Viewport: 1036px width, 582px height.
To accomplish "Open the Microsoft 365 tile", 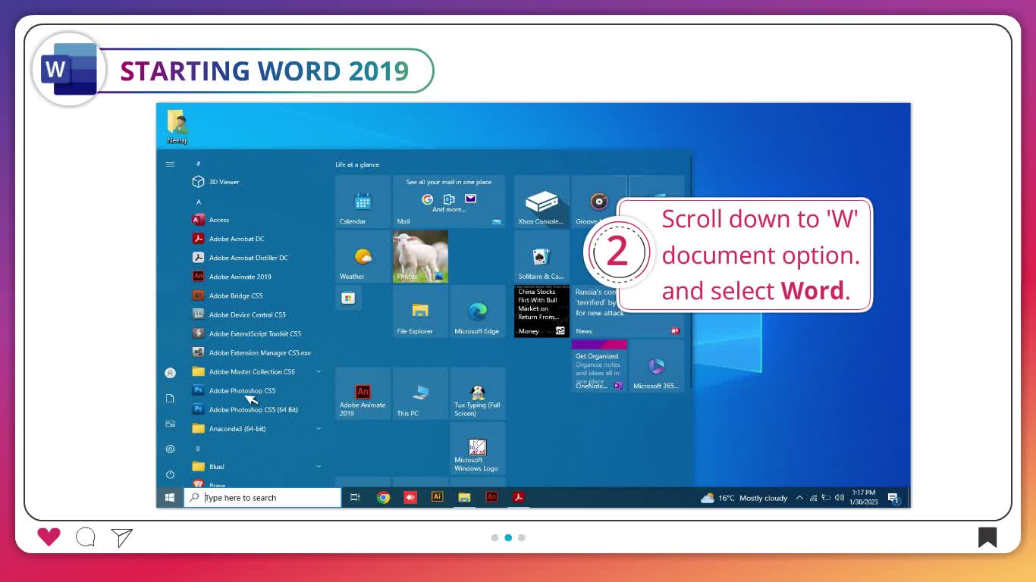I will pyautogui.click(x=656, y=366).
